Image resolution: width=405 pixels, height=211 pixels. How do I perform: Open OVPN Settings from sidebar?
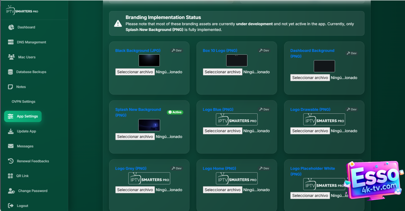point(23,102)
